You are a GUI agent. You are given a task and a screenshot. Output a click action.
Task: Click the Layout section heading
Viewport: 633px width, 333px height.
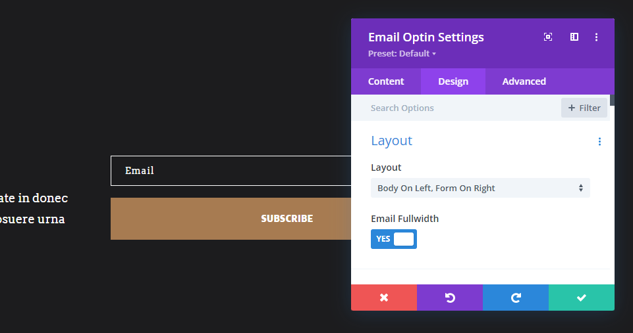(391, 141)
